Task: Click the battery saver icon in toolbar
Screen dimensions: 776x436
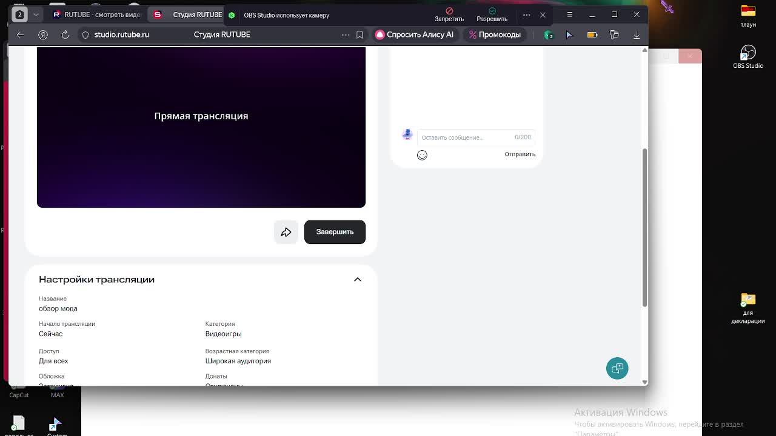Action: (592, 35)
